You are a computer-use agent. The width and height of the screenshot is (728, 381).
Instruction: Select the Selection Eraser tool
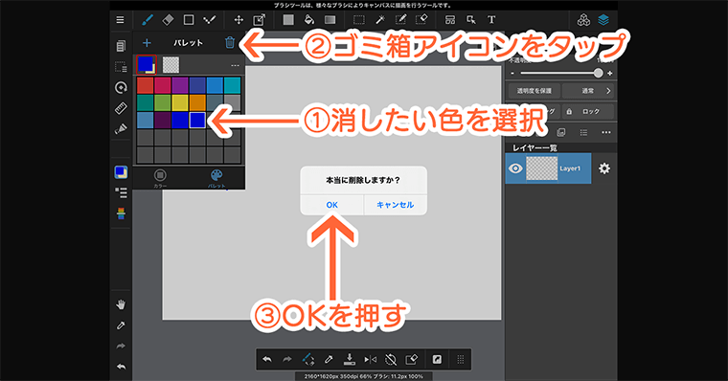tap(421, 20)
